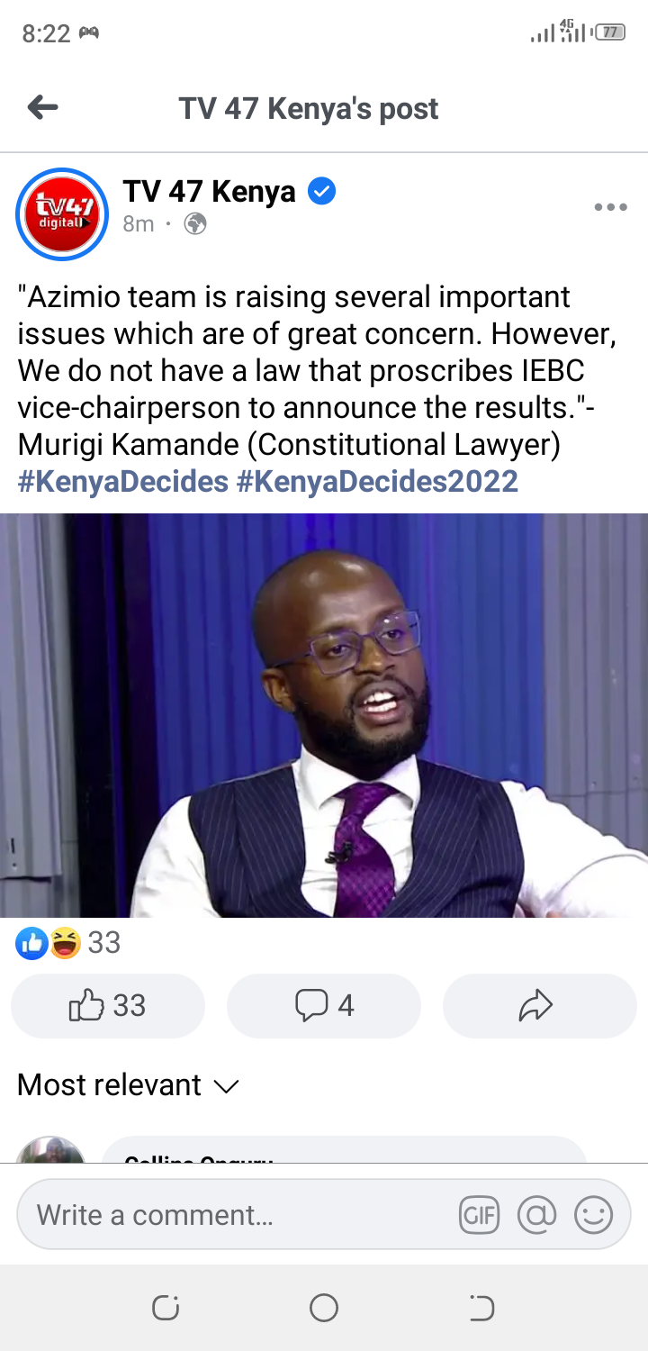The width and height of the screenshot is (648, 1351).
Task: Open the #KenyaDecides hashtag
Action: 122,481
